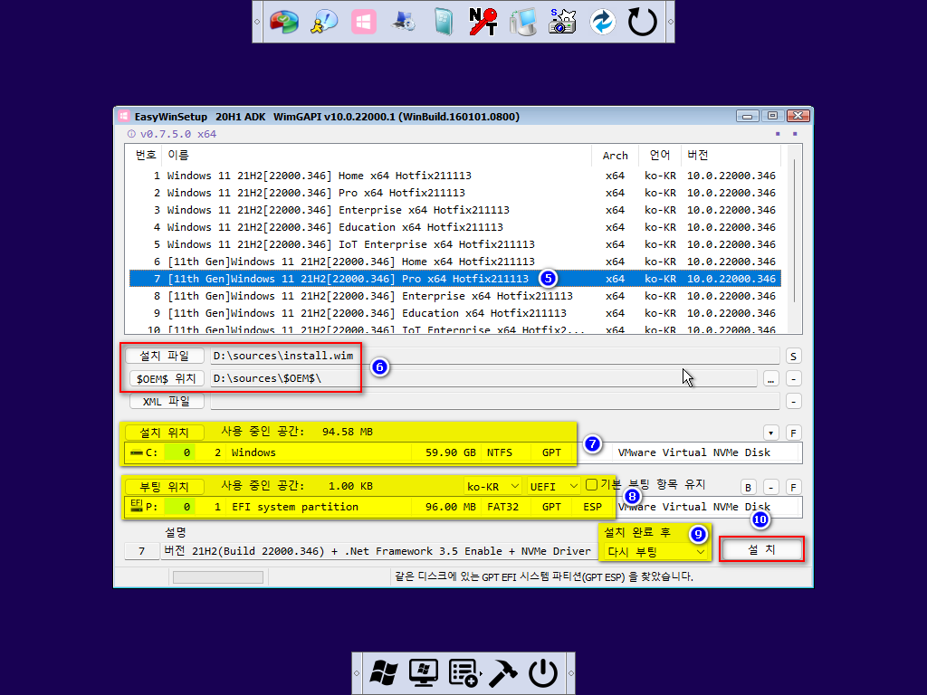
Task: Toggle the 기본 부팅 항목 유지 checkbox
Action: point(591,485)
